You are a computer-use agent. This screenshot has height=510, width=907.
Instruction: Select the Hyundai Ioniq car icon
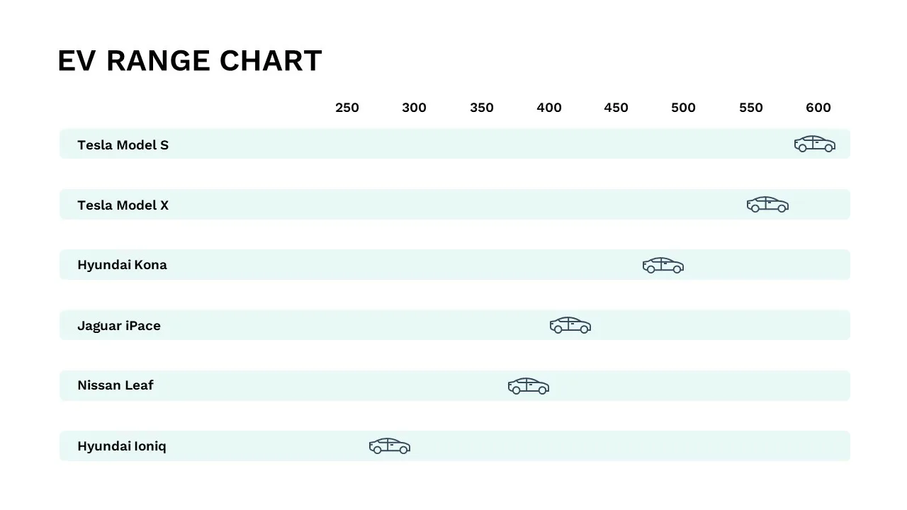coord(390,446)
